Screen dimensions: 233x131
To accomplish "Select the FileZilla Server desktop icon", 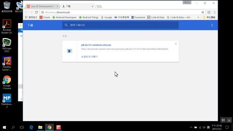I will (7, 64).
